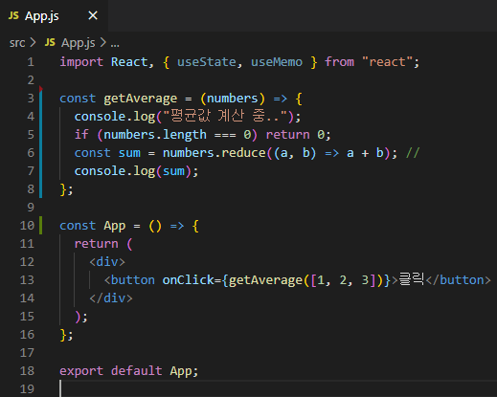Click the blue modified-lines gutter bar
The height and width of the screenshot is (397, 497).
[40, 143]
